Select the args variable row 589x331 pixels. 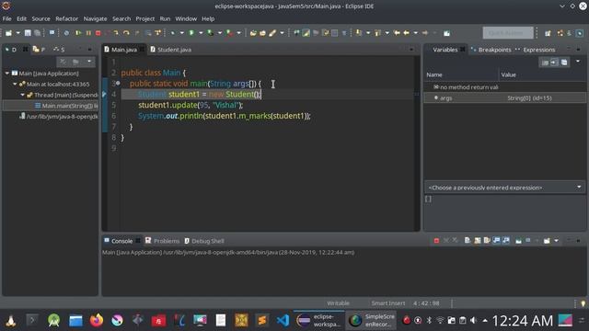504,98
